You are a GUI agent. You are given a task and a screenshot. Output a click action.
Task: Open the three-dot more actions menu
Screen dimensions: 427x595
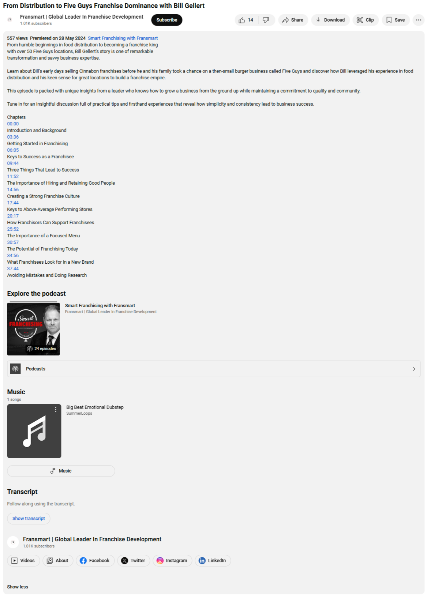click(419, 20)
